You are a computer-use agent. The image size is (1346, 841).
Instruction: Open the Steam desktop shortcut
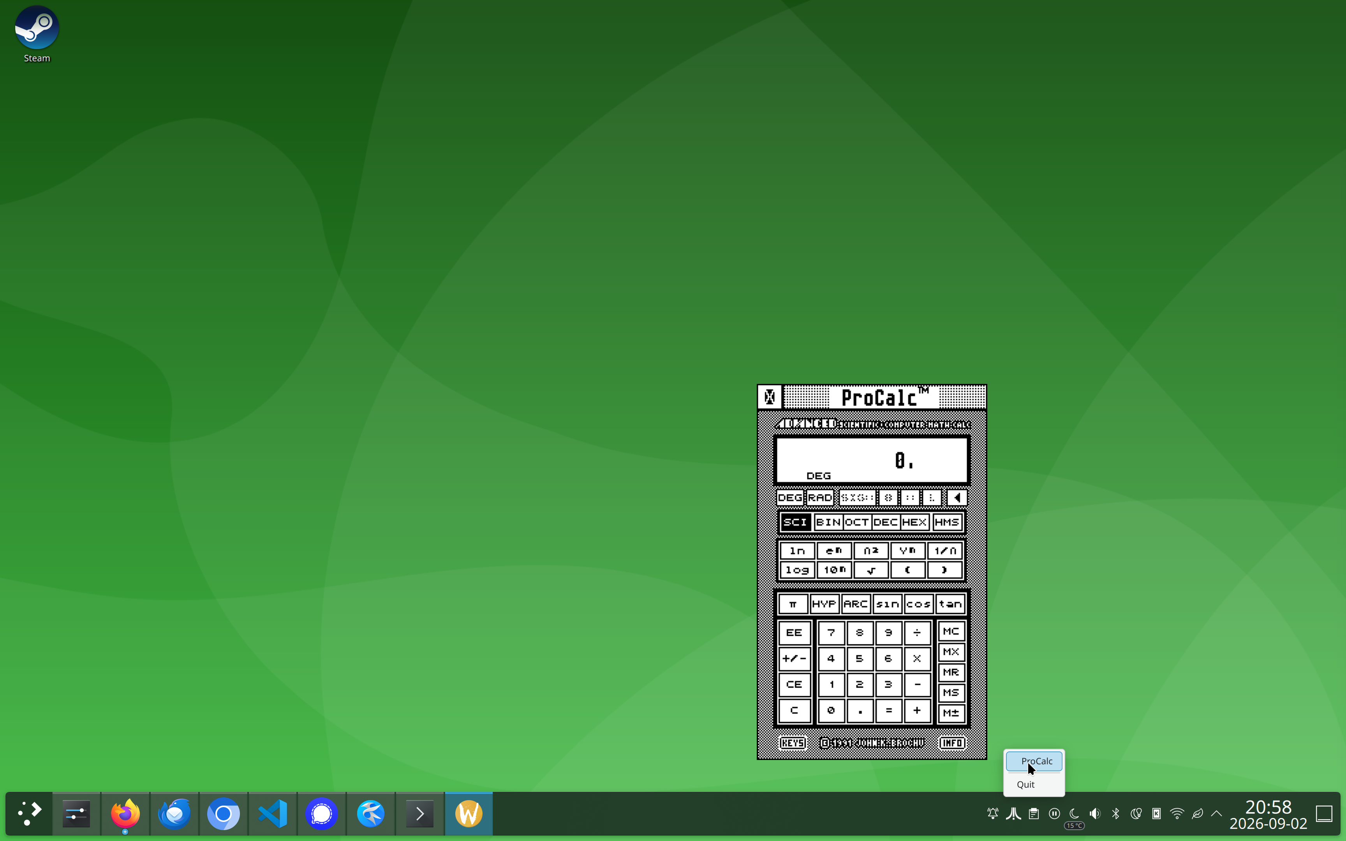coord(37,35)
